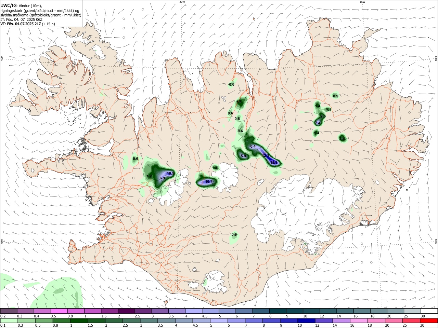Viewport: 438px width, 328px height.
Task: Click the '15W' longitude label
Action: click(x=362, y=2)
